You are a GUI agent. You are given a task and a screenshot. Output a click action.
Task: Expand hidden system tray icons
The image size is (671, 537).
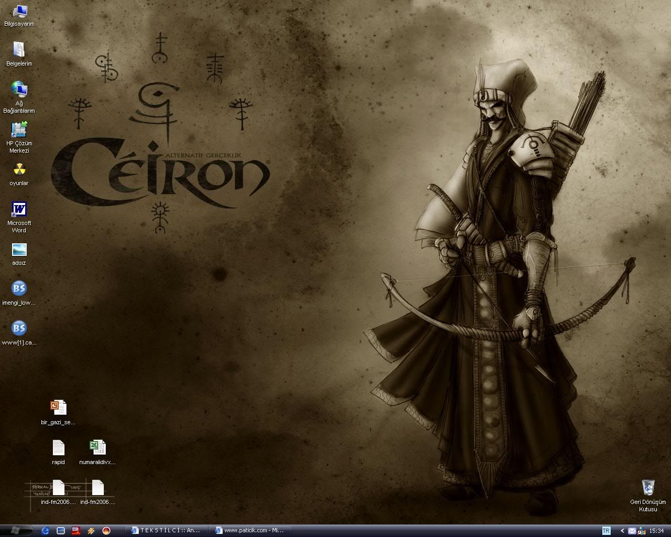point(622,531)
